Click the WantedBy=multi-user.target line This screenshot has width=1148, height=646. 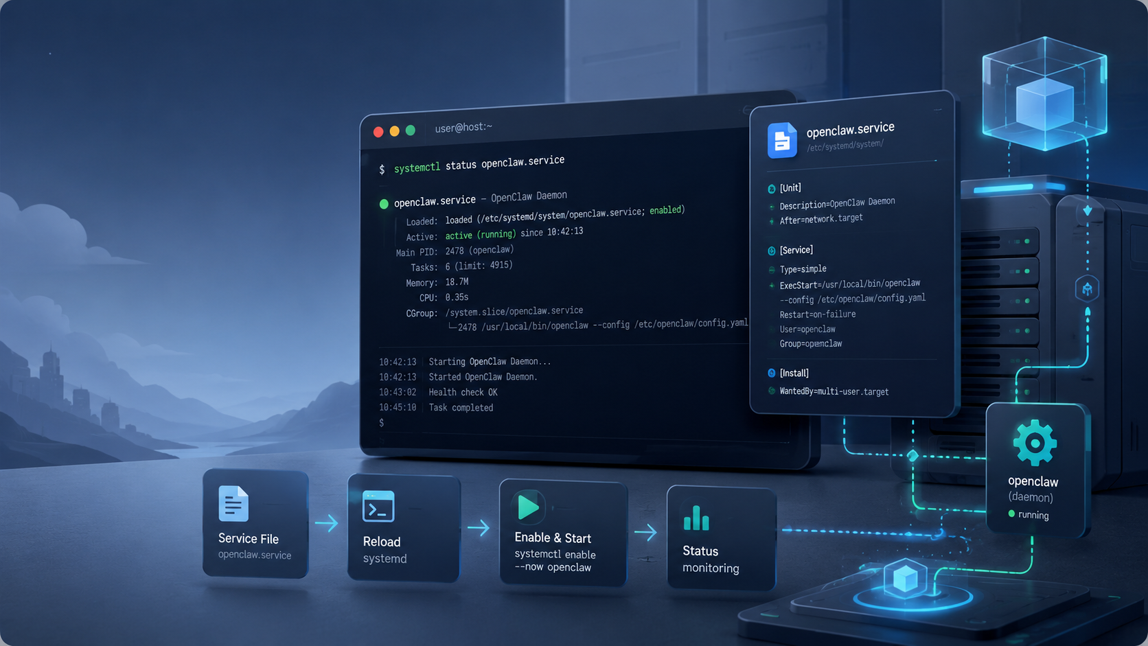[x=834, y=392]
